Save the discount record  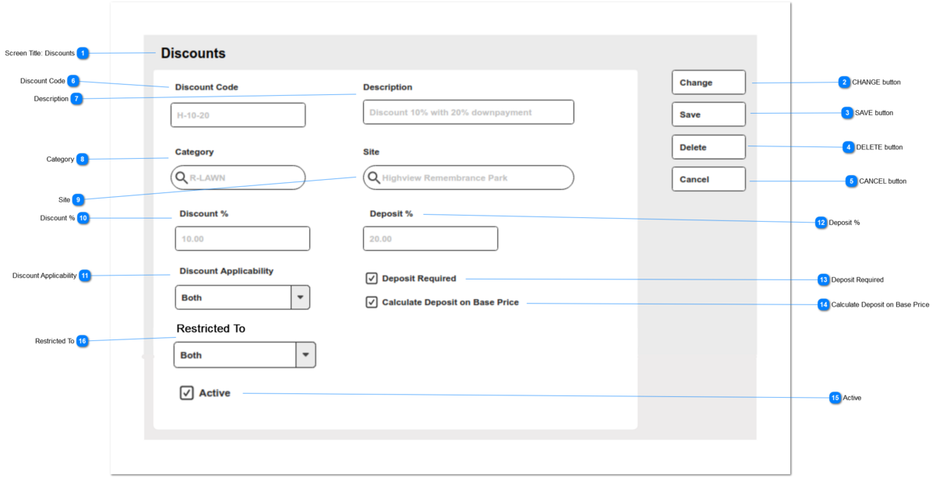point(708,114)
